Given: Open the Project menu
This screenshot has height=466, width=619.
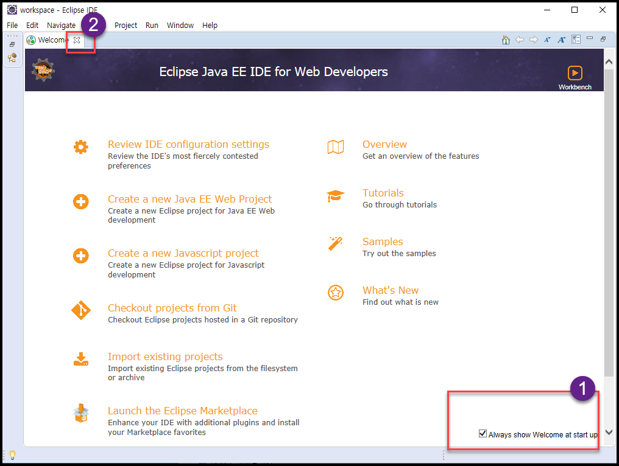Looking at the screenshot, I should (126, 25).
